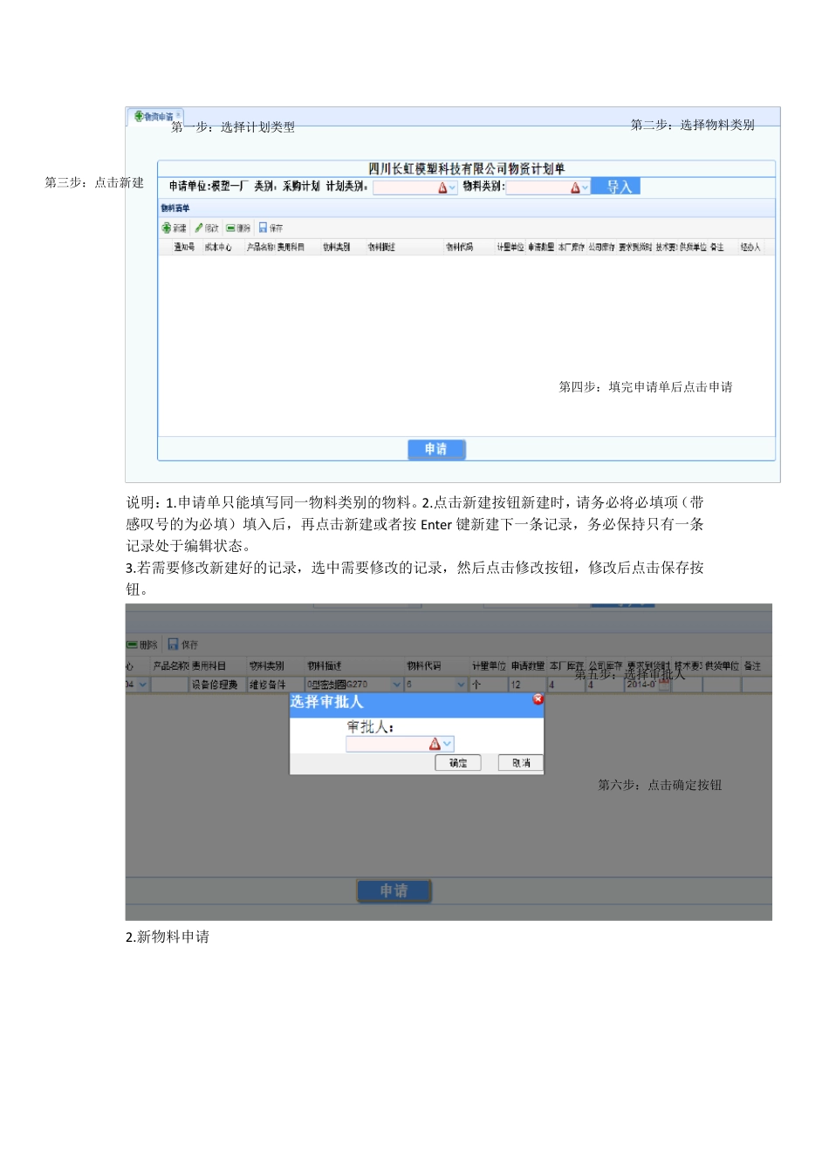
Task: Click the 修改 (edit) pencil icon in the toolbar
Action: pyautogui.click(x=199, y=228)
